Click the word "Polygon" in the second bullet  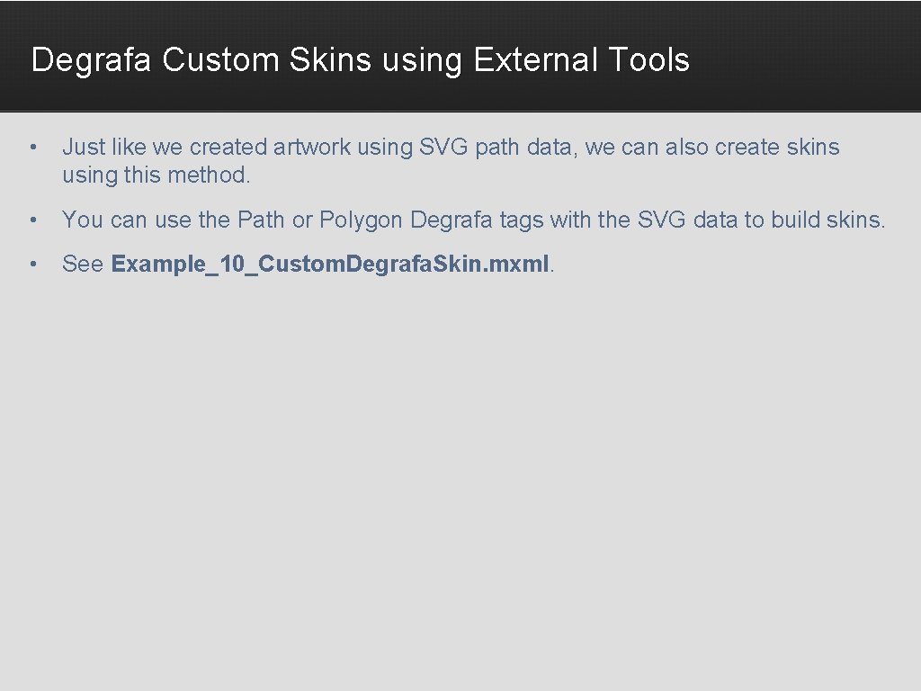[x=361, y=220]
